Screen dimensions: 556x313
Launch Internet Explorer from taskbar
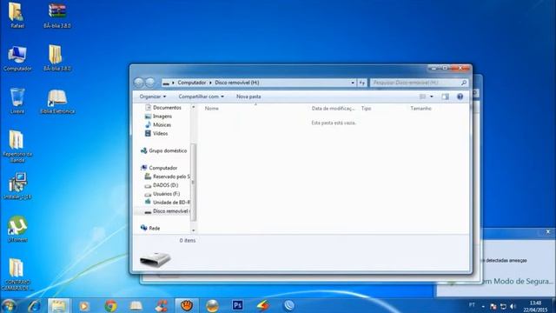tap(35, 305)
